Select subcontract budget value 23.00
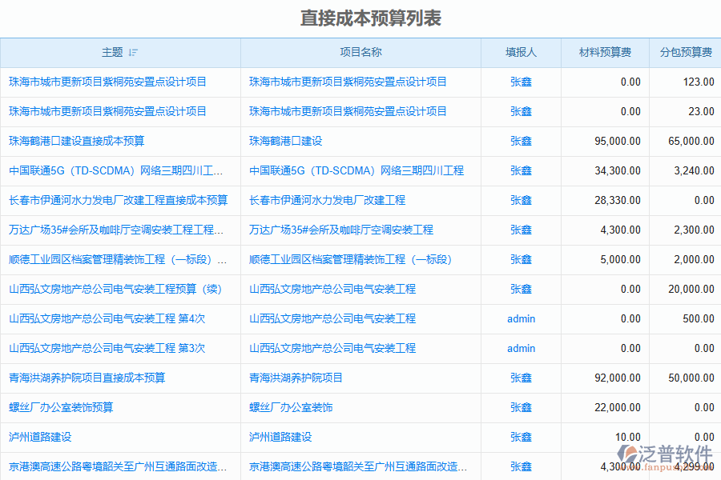This screenshot has height=480, width=721. point(701,112)
